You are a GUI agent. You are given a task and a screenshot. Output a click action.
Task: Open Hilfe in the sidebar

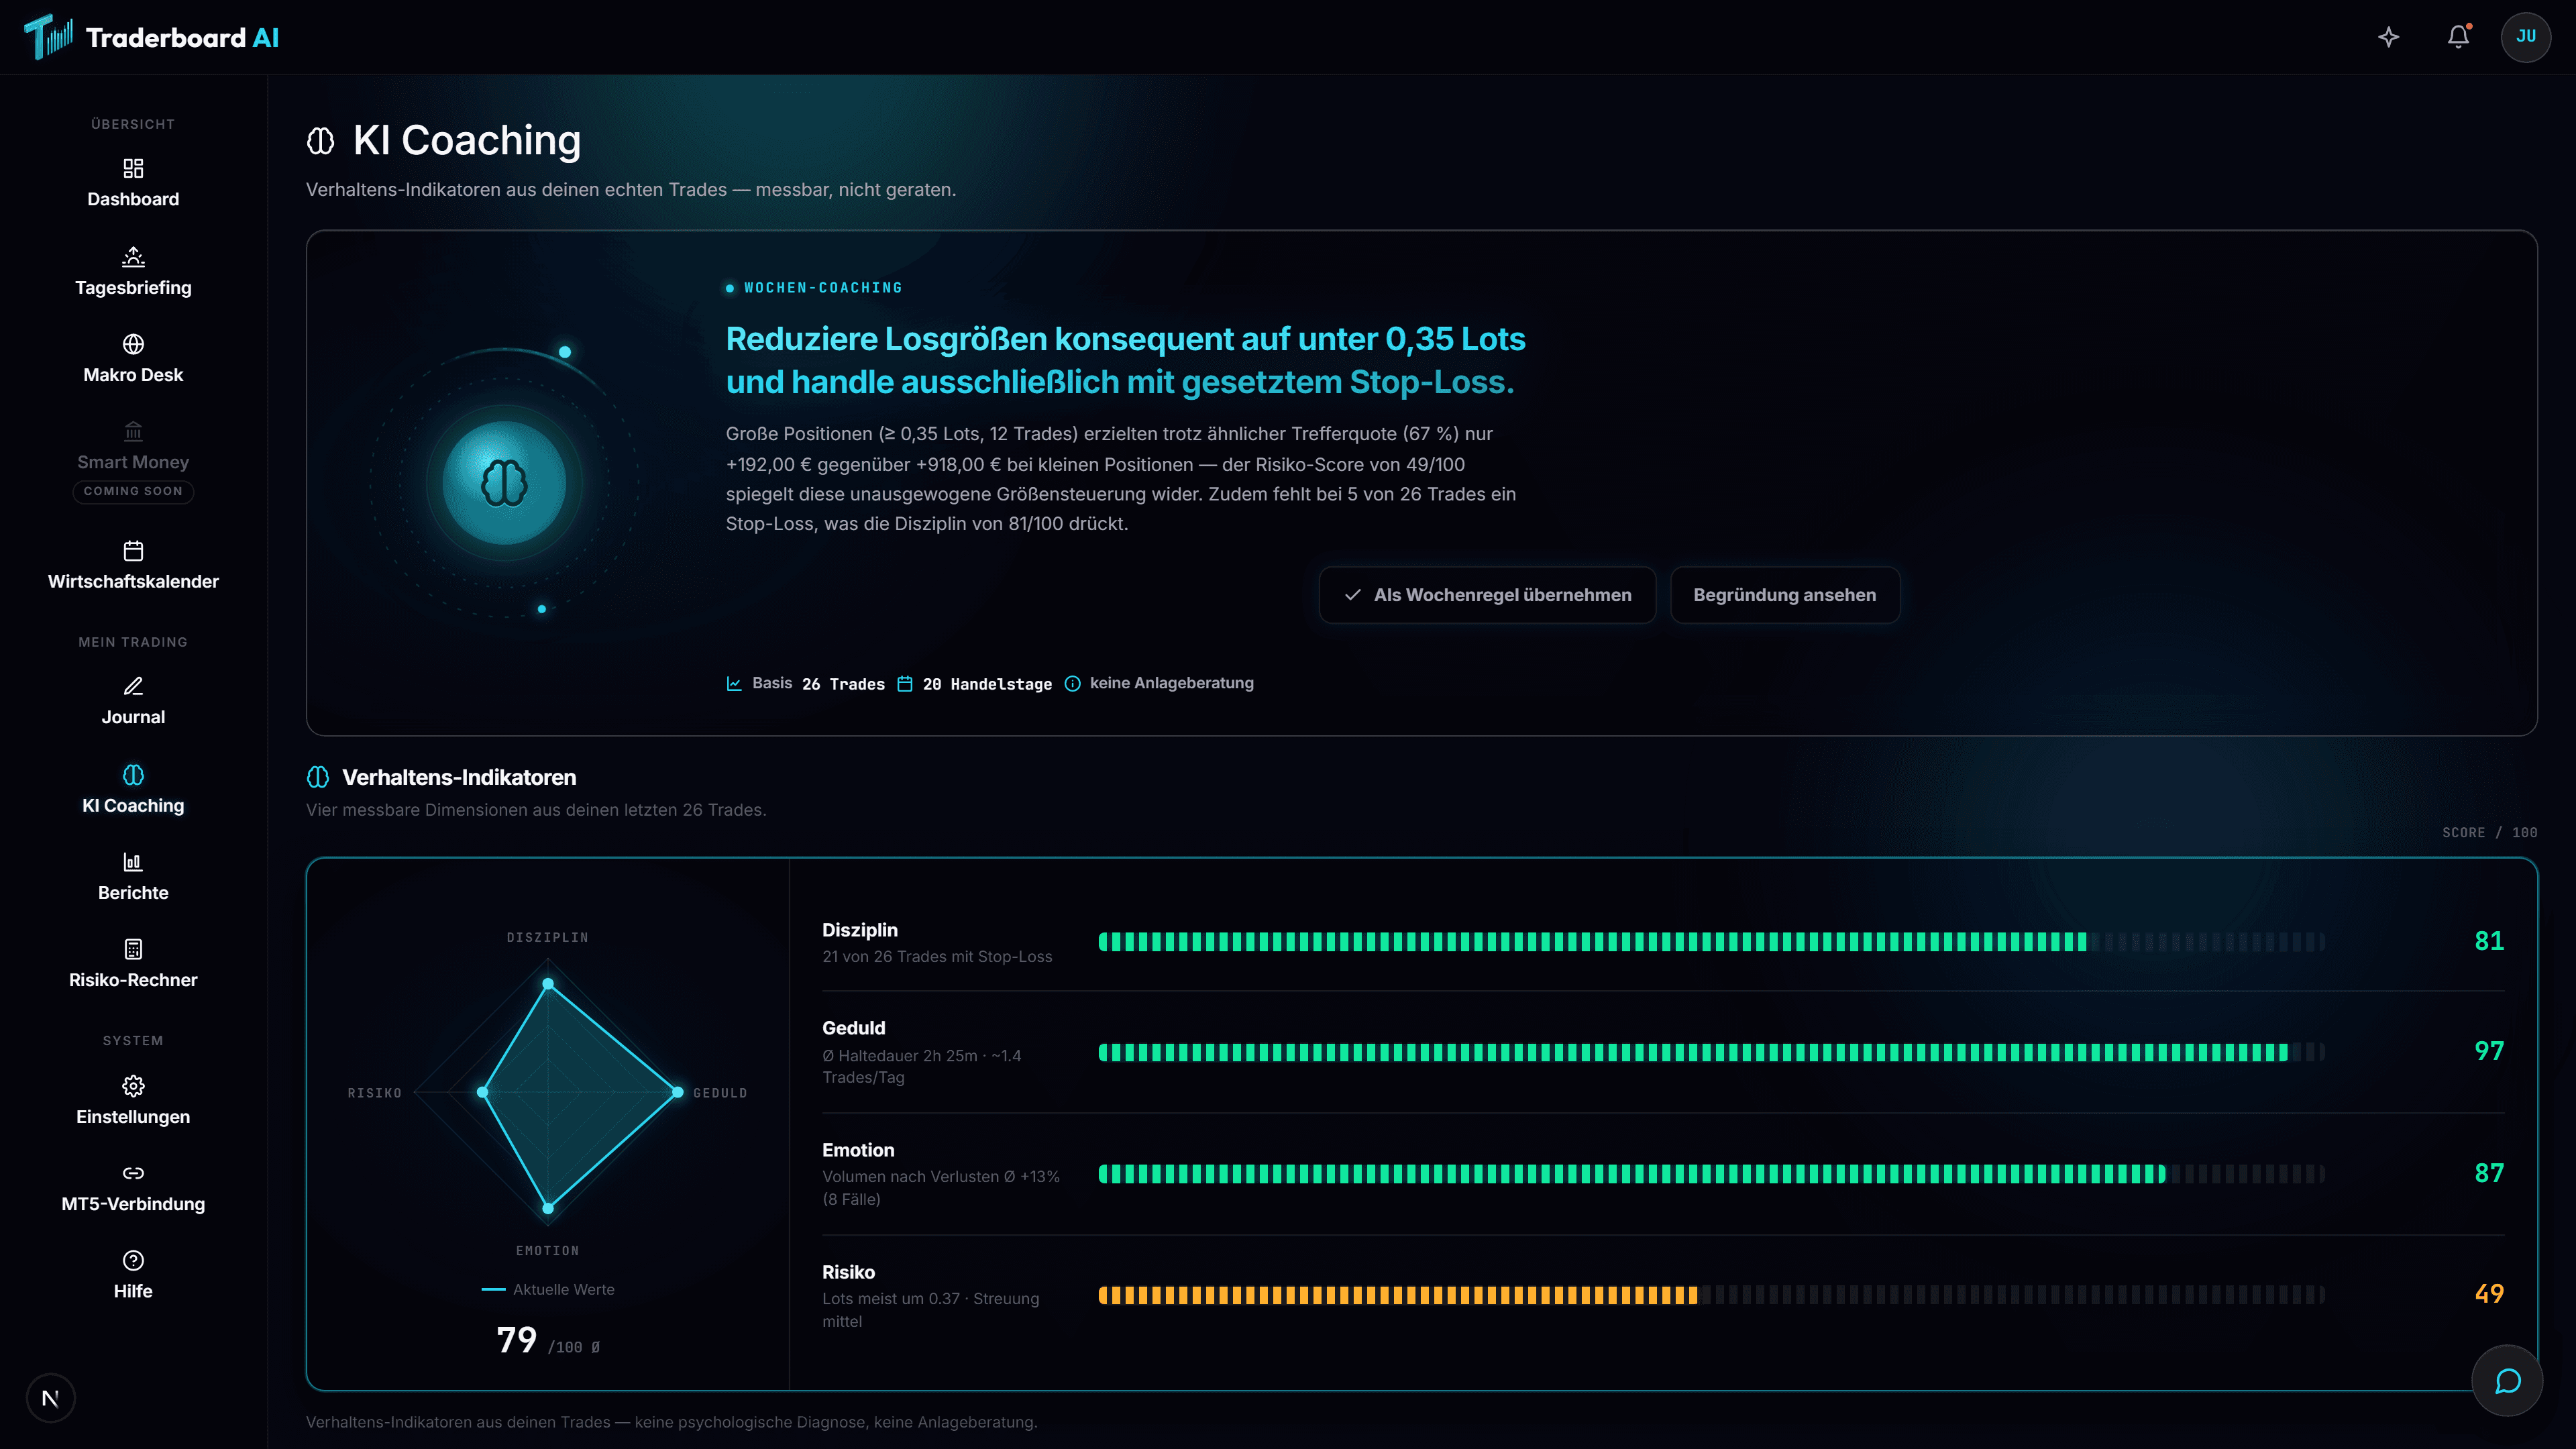pos(133,1275)
